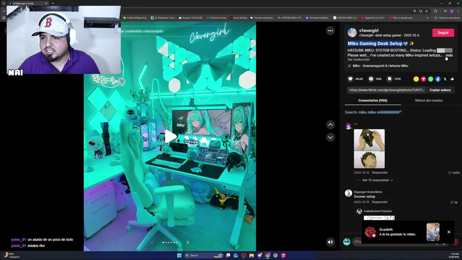The image size is (462, 260).
Task: Open the 'Miku no puede cant...' bookmark
Action: point(401,18)
